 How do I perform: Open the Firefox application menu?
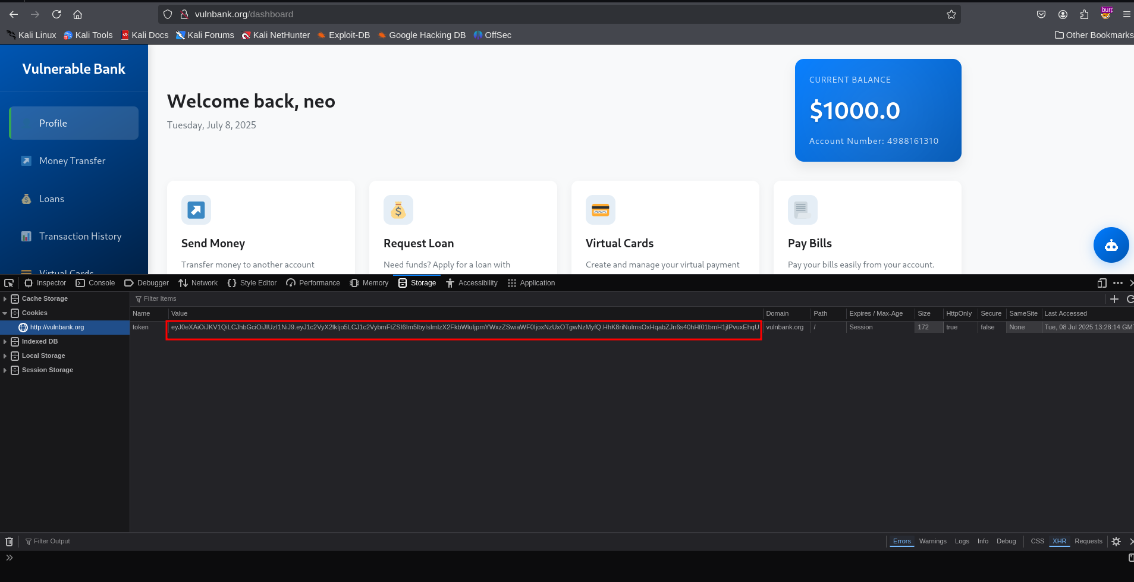tap(1127, 14)
